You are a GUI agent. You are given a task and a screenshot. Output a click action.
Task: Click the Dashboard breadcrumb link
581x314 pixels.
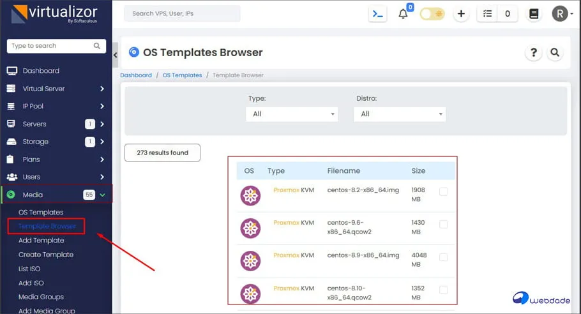click(136, 75)
